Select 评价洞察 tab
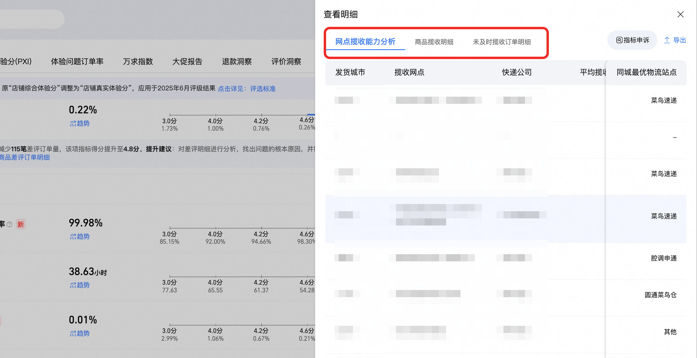This screenshot has width=697, height=358. pos(286,61)
